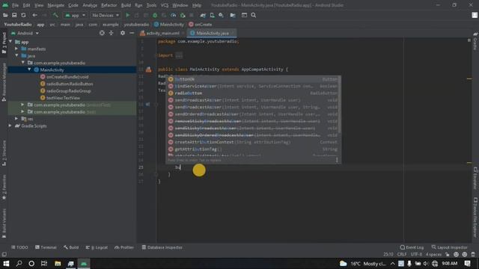Switch to activity_main.xml tab
Screen dimensions: 479x269
tap(162, 33)
